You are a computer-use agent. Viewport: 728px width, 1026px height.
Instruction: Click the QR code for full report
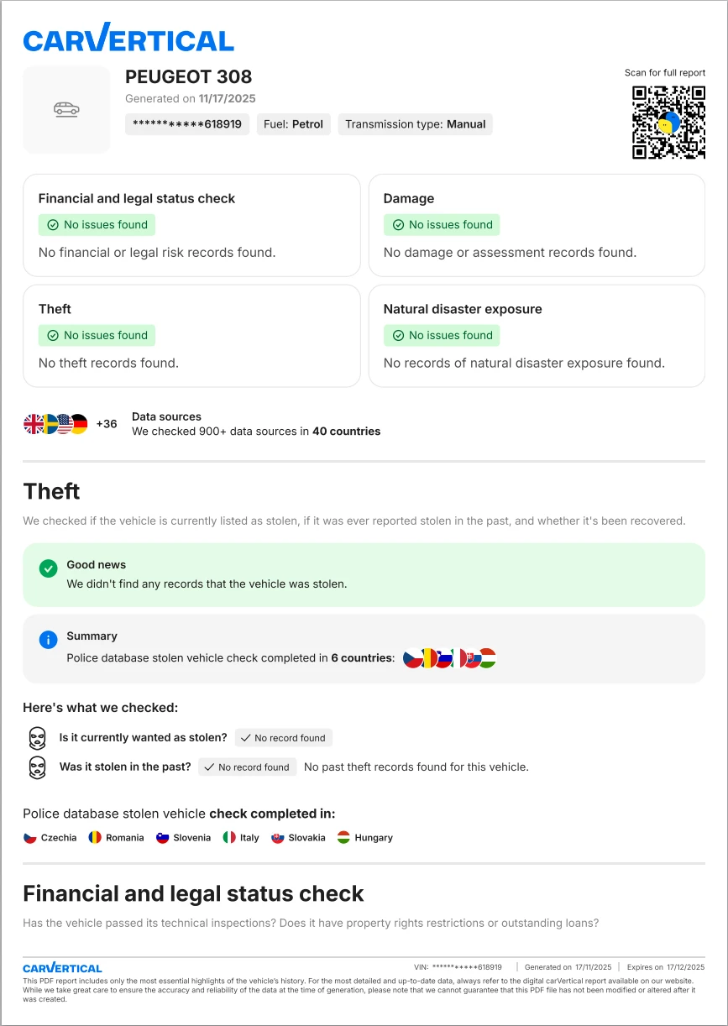tap(668, 123)
